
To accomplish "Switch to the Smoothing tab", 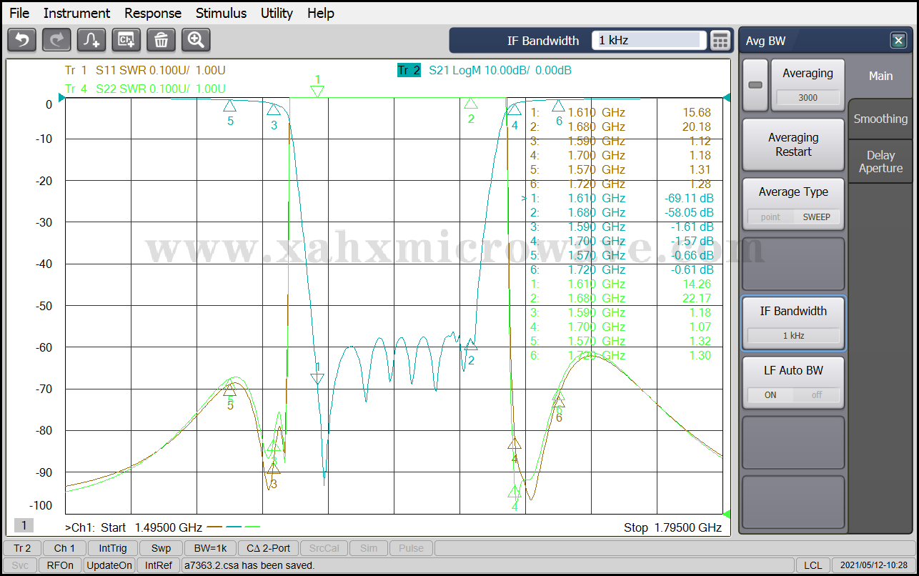I will point(880,119).
